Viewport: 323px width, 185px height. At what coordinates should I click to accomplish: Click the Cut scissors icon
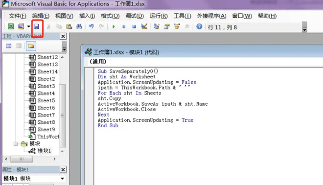[48, 26]
